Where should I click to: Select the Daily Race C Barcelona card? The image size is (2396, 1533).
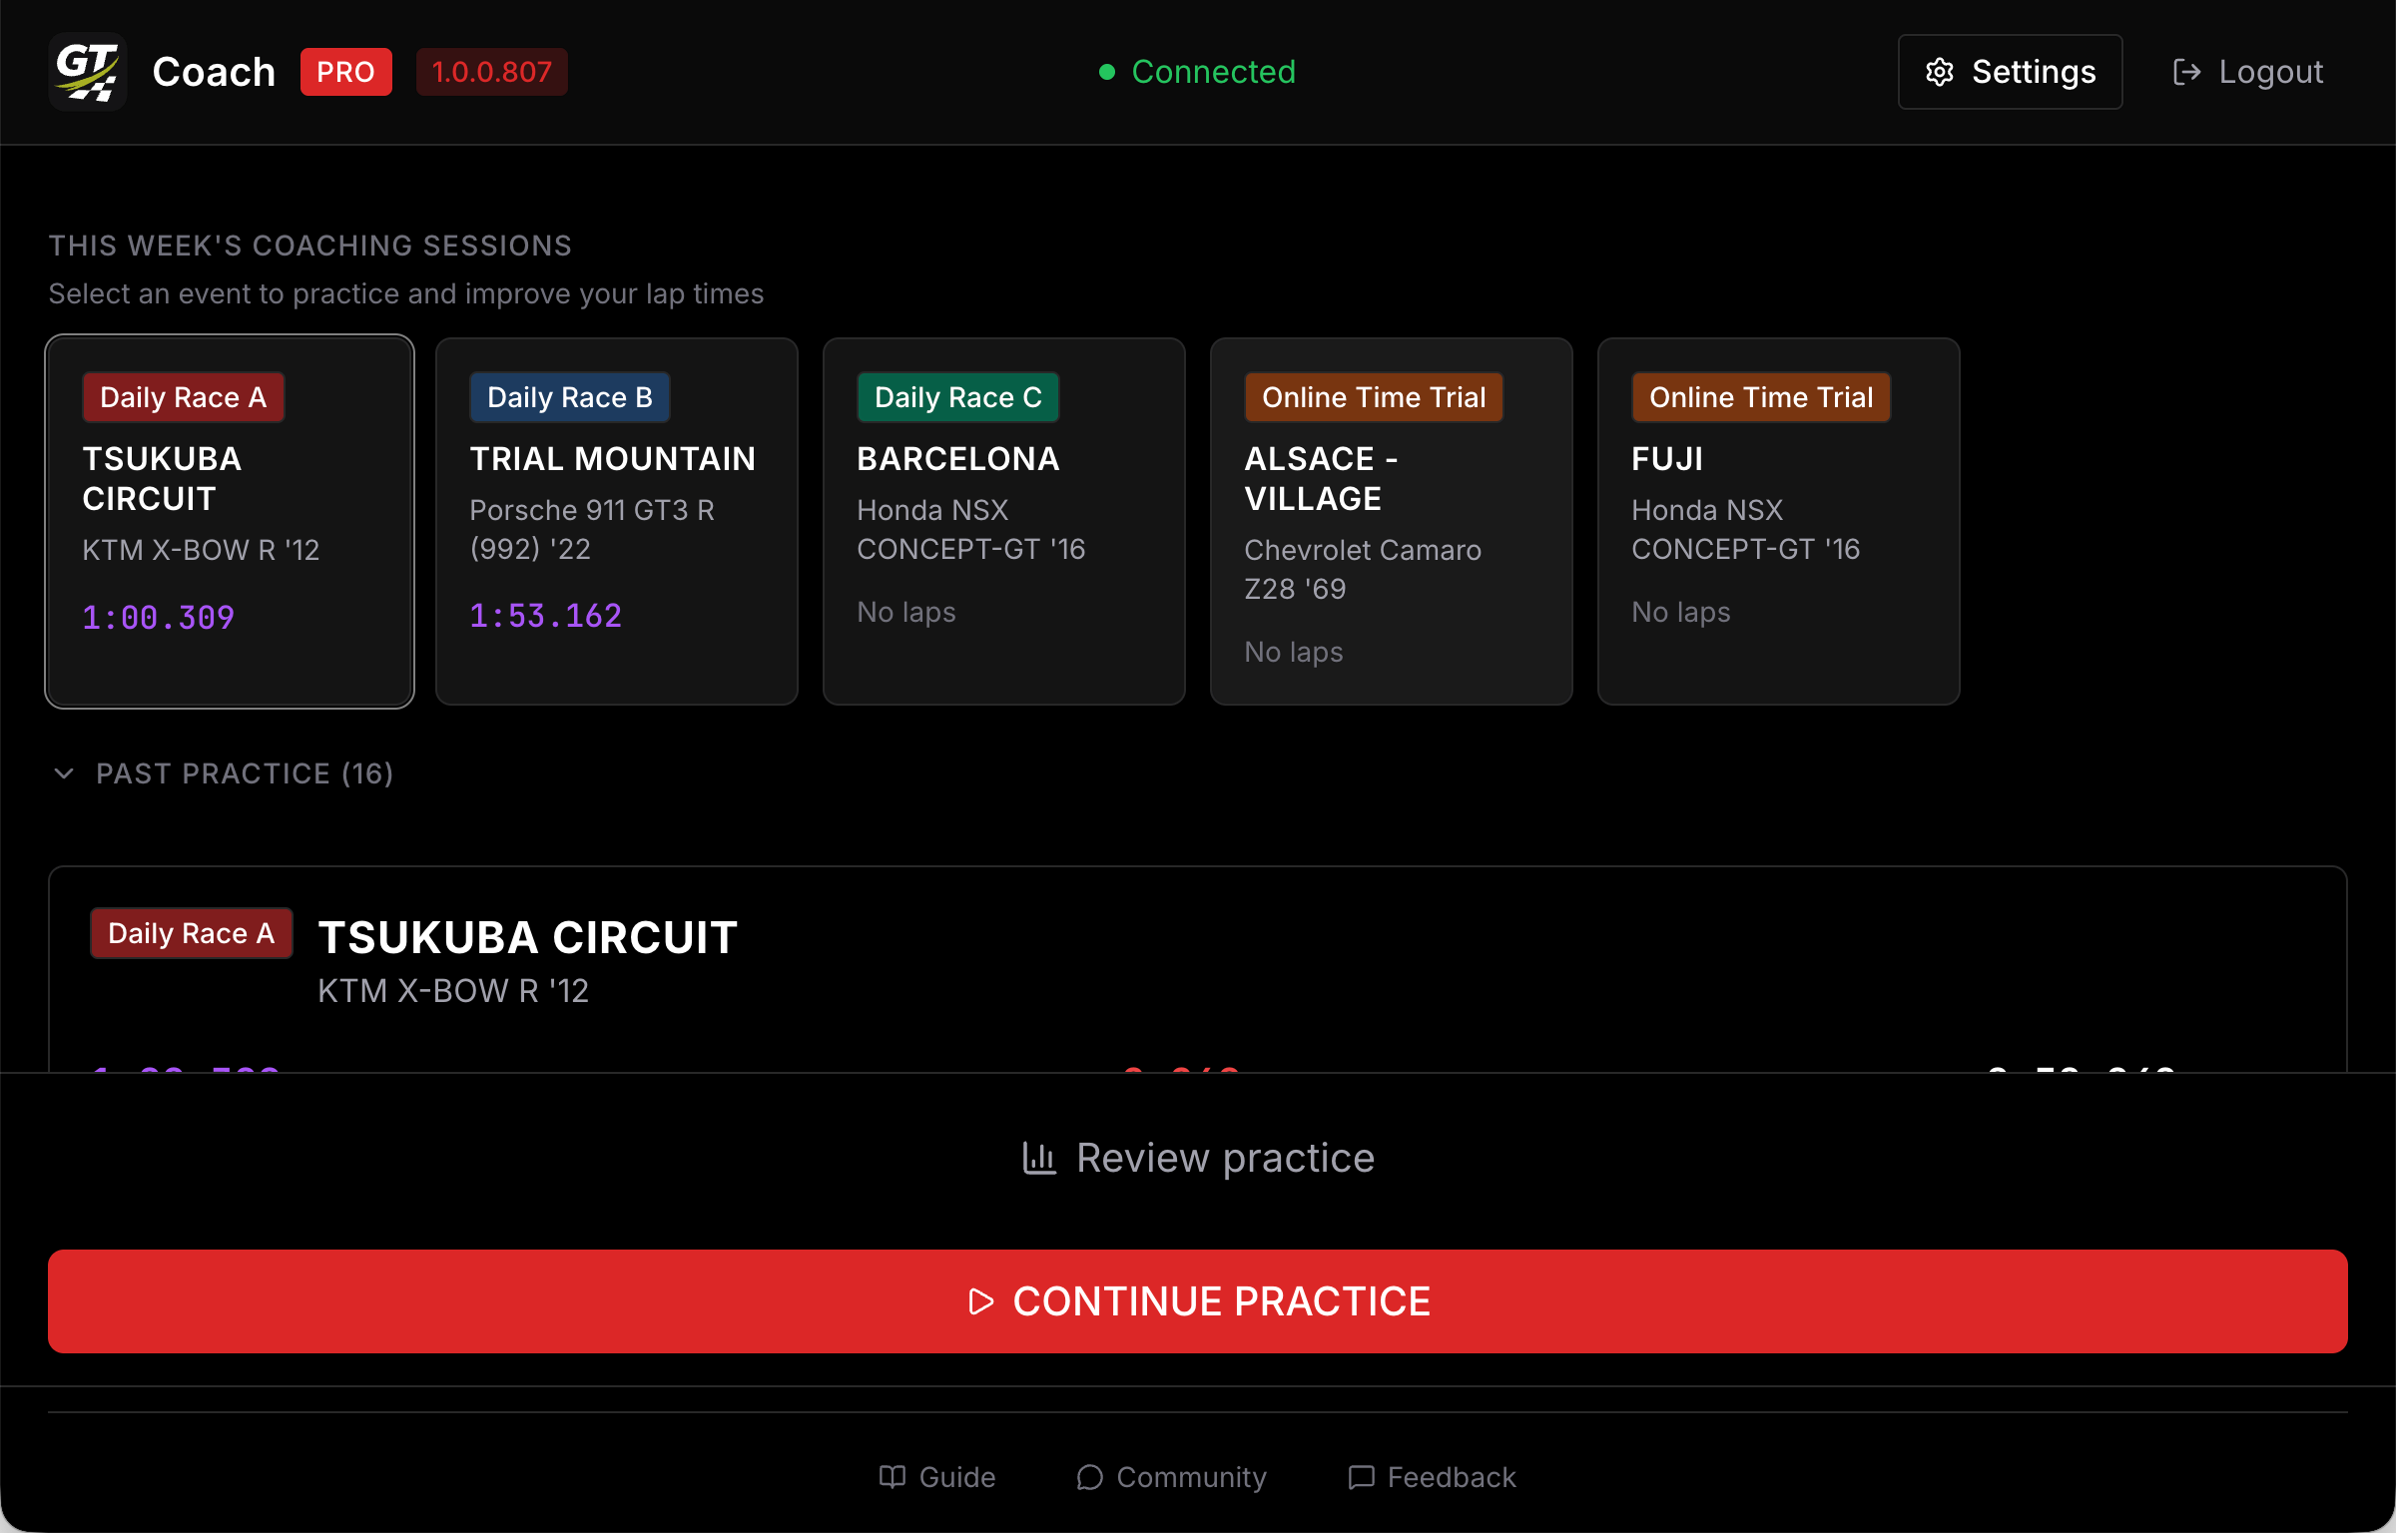pos(1004,521)
